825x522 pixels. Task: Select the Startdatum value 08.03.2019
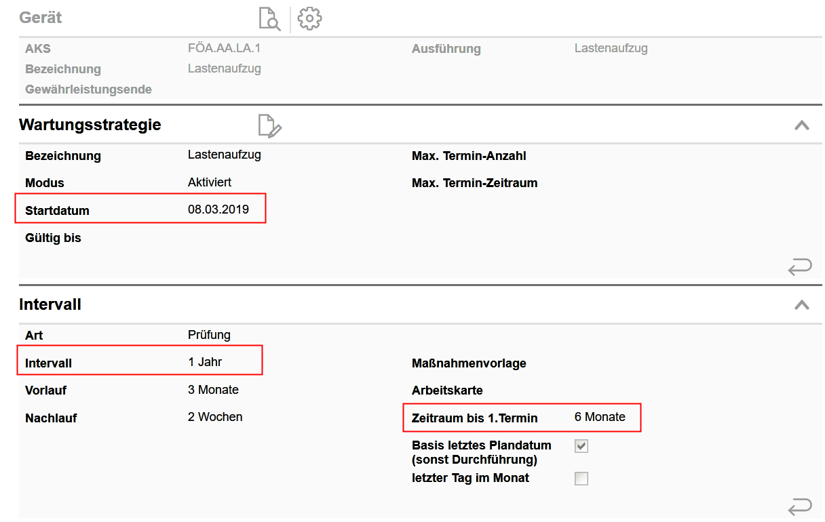click(x=218, y=209)
